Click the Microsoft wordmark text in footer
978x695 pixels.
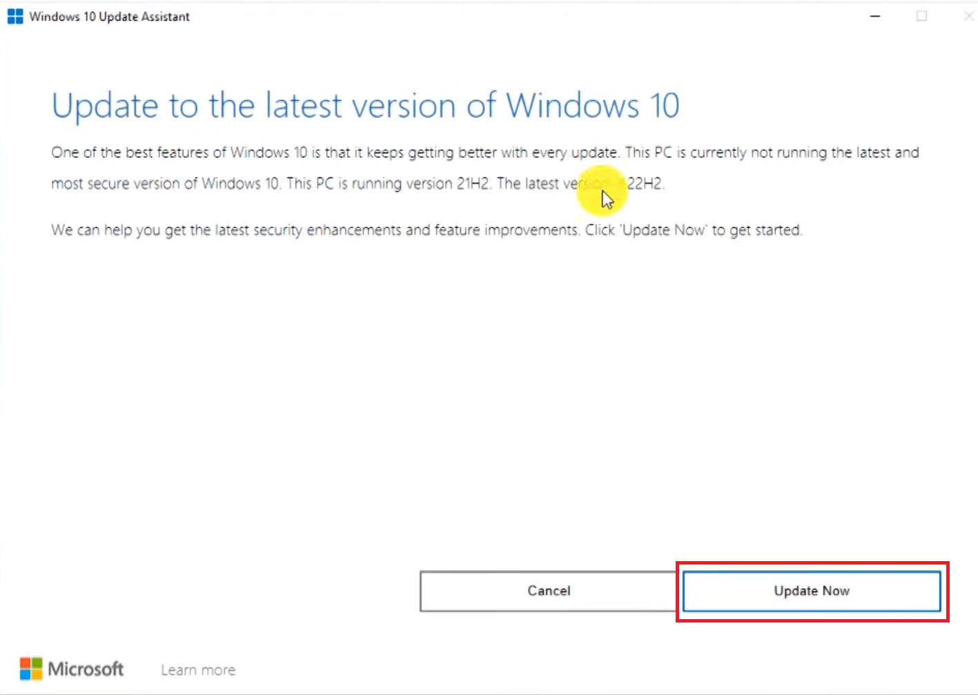(x=86, y=669)
